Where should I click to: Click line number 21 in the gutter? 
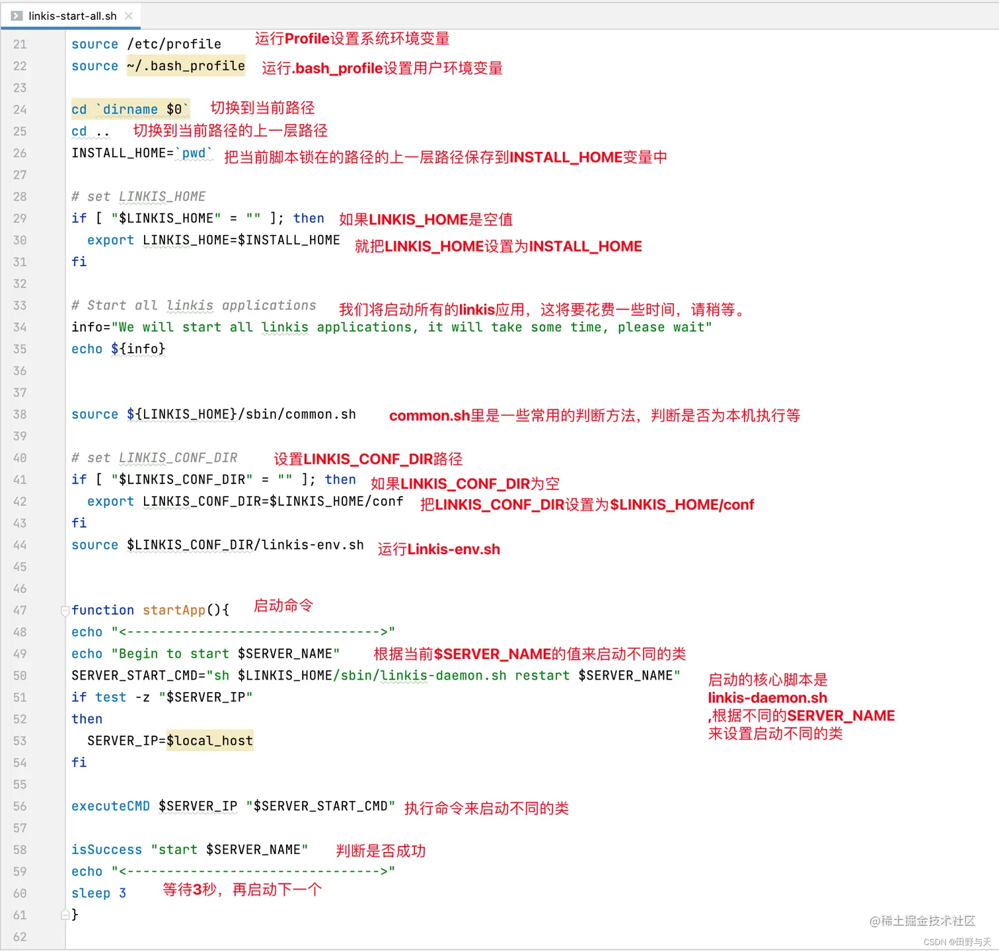[x=20, y=44]
